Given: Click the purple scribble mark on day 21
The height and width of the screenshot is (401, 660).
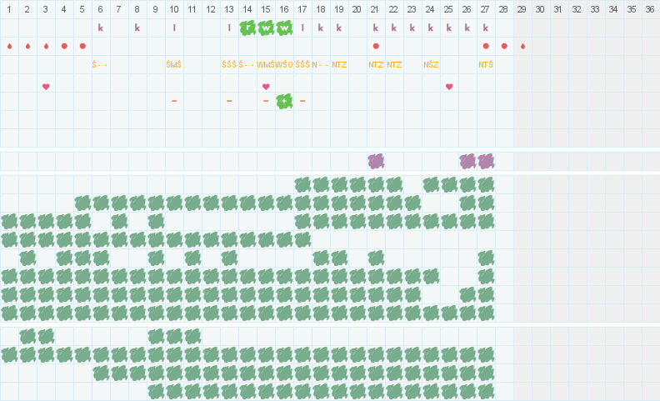Looking at the screenshot, I should [376, 161].
